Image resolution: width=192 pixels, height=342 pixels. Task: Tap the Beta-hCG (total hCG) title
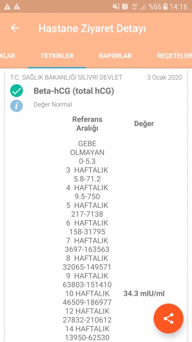pyautogui.click(x=74, y=91)
